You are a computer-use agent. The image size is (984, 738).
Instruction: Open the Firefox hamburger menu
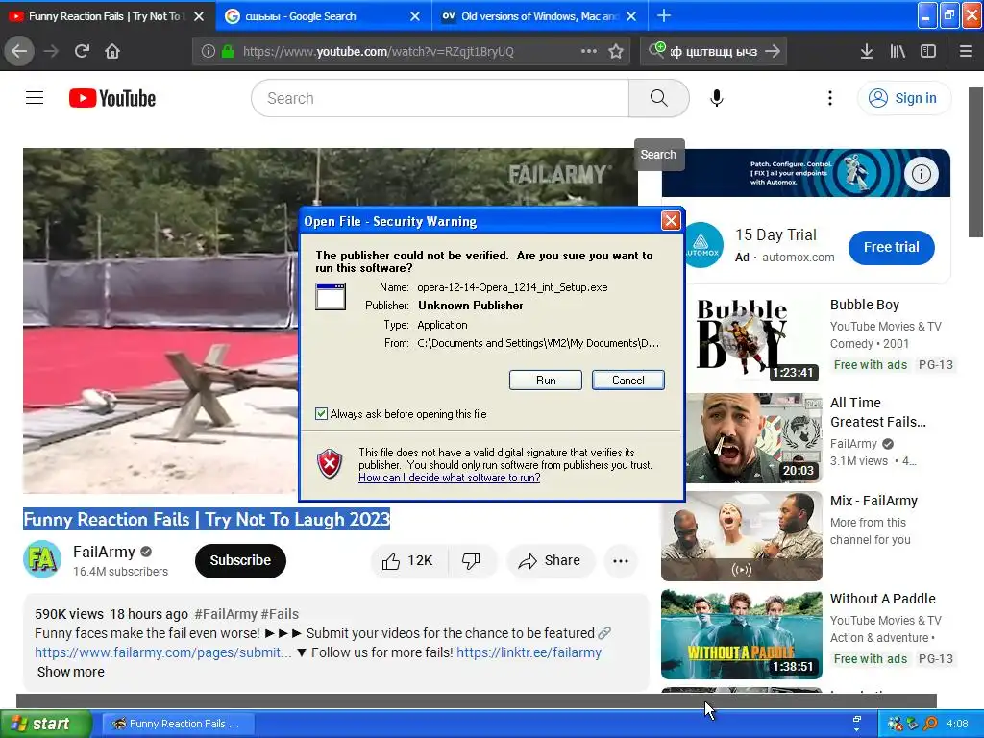point(966,52)
